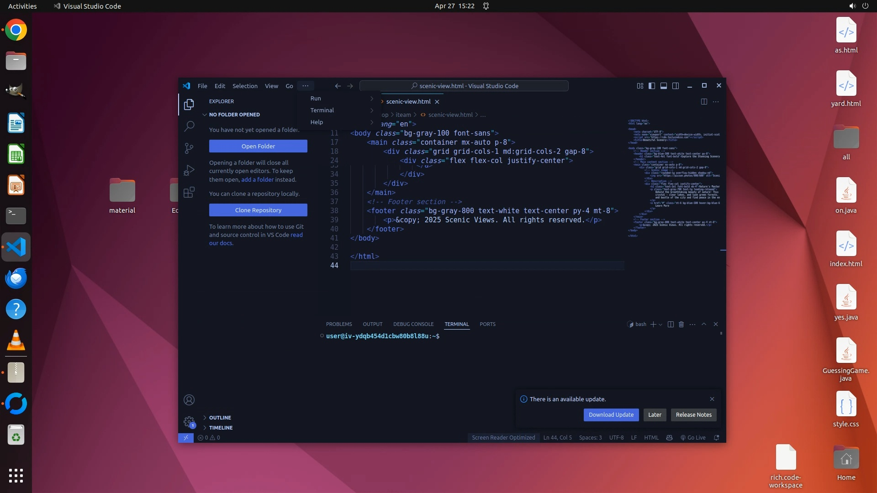Open the Source Control view
This screenshot has height=493, width=877.
(x=189, y=148)
